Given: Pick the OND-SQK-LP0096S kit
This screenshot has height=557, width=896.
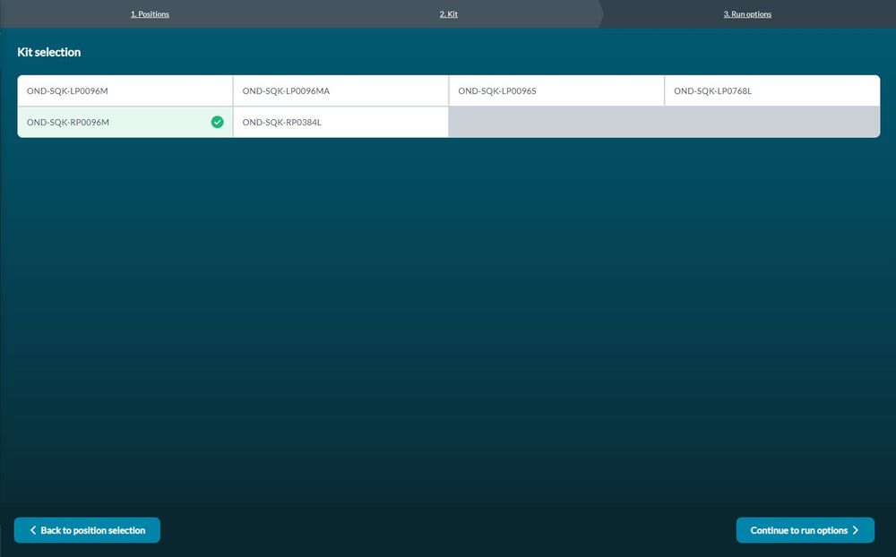Looking at the screenshot, I should click(x=556, y=90).
